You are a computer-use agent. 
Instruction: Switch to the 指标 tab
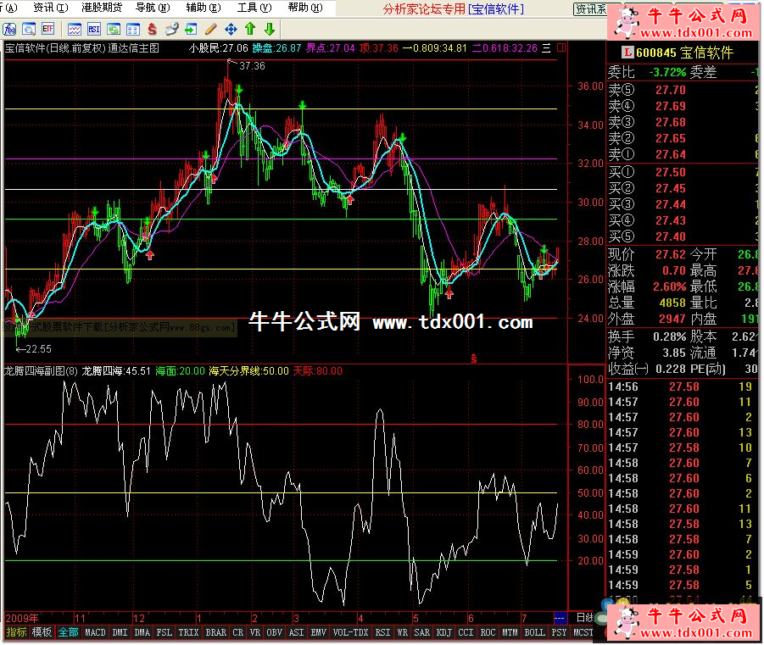pos(16,632)
